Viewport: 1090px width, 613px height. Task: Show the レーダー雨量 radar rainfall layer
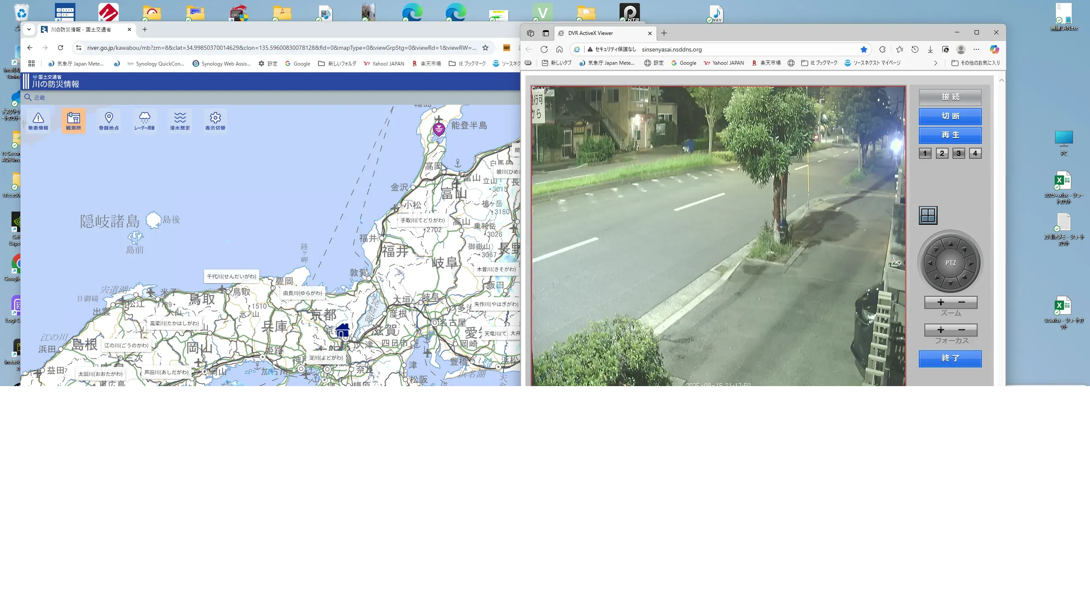point(144,121)
